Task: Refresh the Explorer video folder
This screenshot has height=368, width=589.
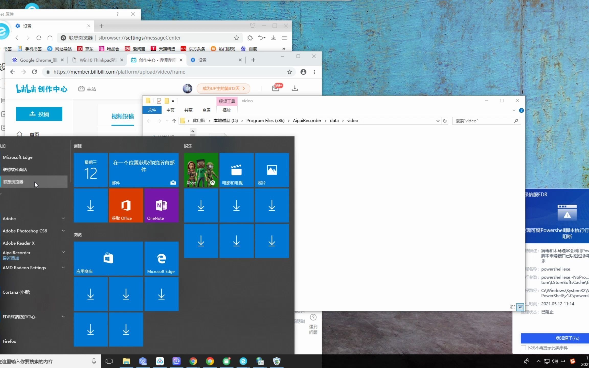Action: tap(445, 121)
